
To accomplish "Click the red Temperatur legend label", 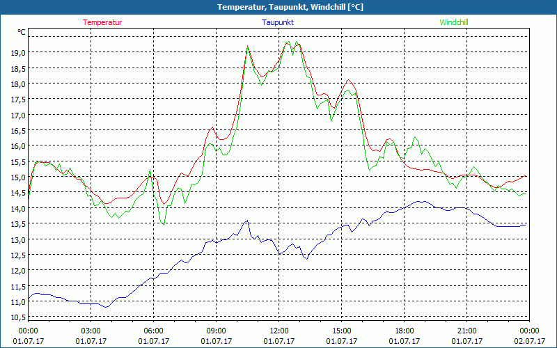I will (x=102, y=22).
